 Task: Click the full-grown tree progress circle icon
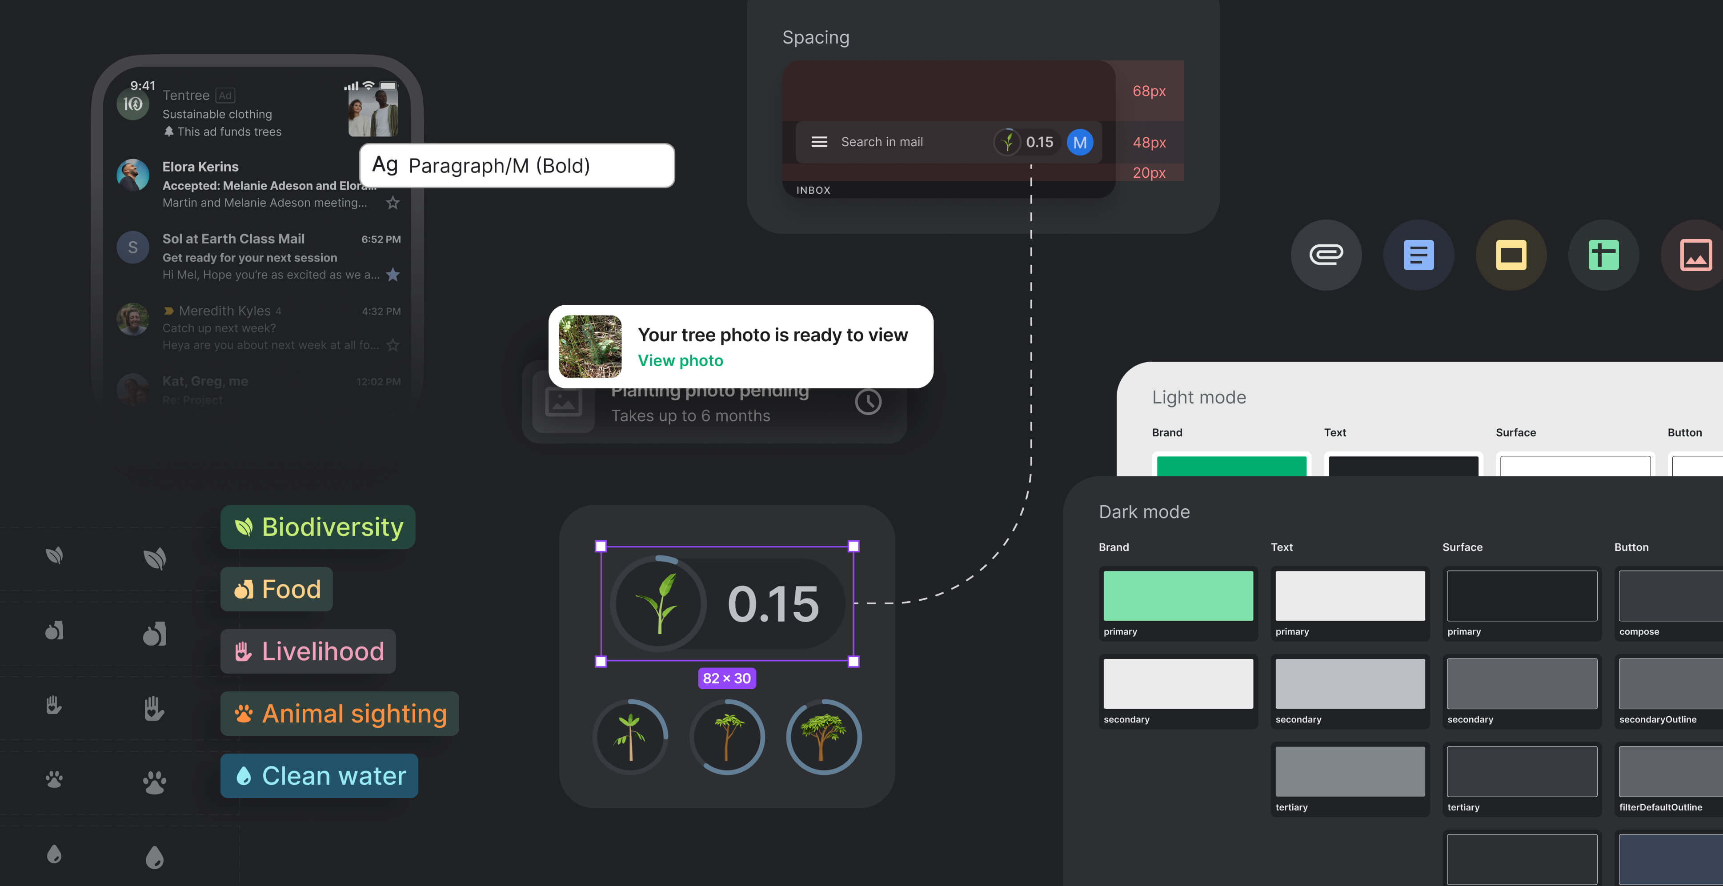[x=823, y=737]
